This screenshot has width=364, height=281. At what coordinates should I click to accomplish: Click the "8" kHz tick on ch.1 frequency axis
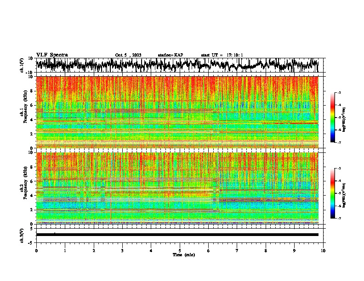(32, 91)
